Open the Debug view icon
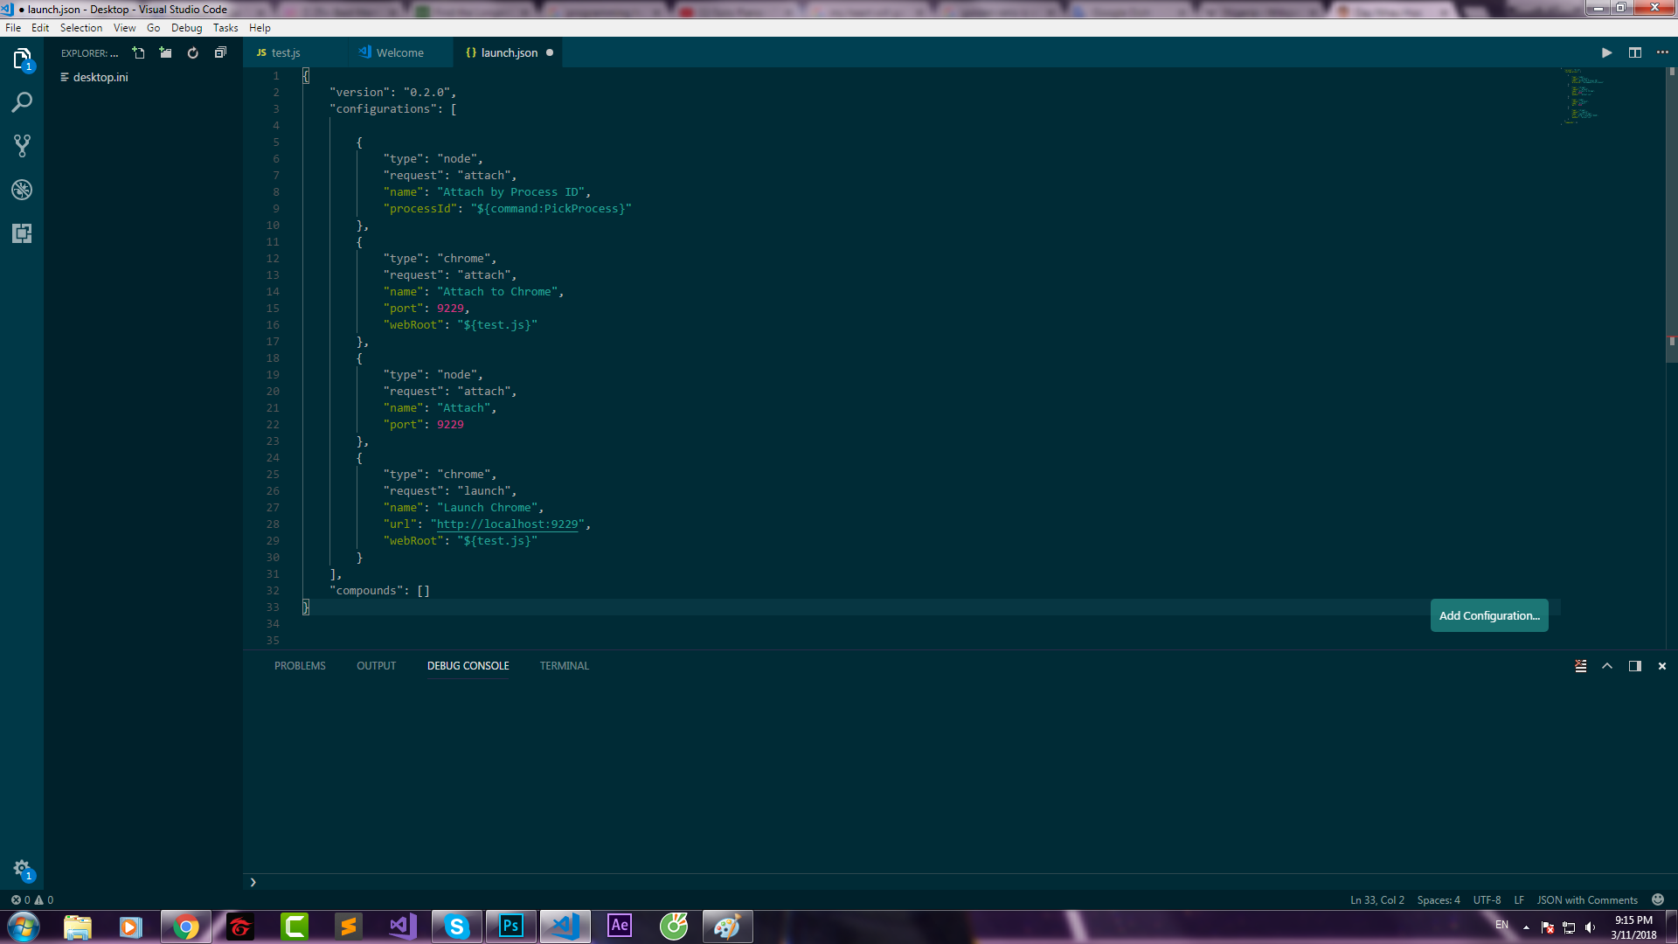Image resolution: width=1678 pixels, height=944 pixels. [x=22, y=190]
